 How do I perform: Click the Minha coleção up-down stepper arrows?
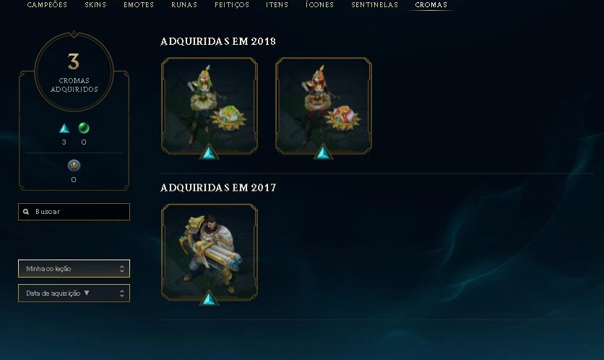pos(121,269)
